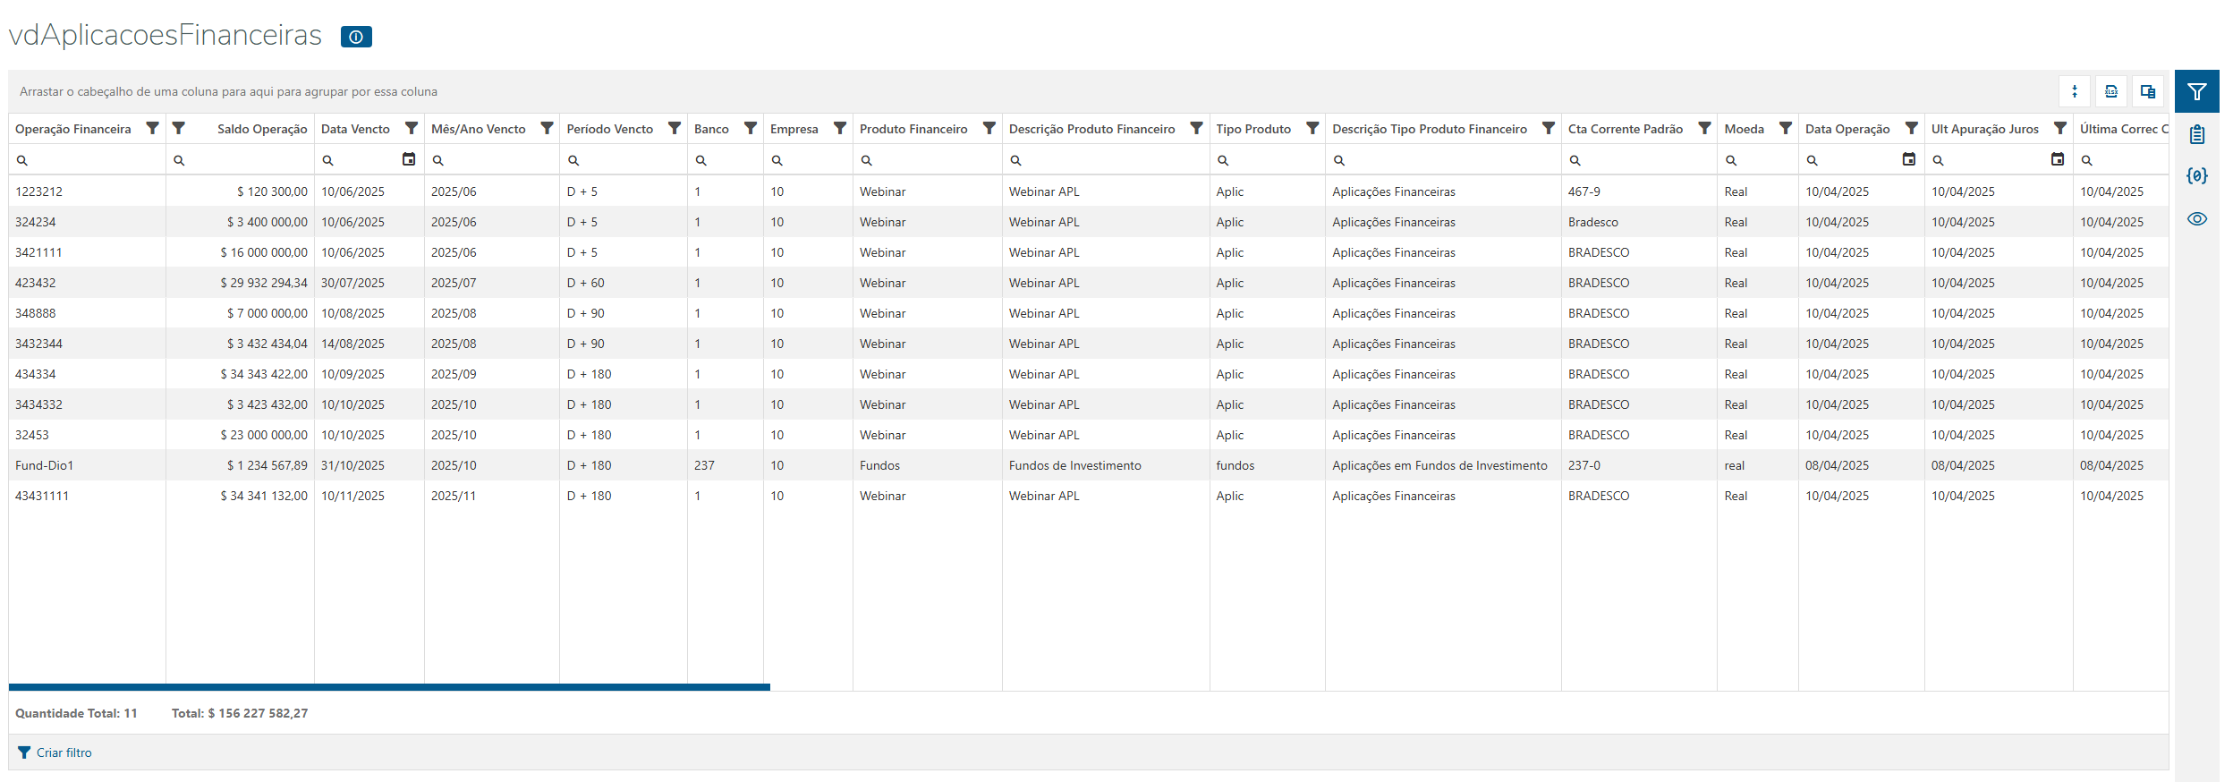The image size is (2233, 782).
Task: Select the Fund-Dio1 operation row
Action: [x=45, y=465]
